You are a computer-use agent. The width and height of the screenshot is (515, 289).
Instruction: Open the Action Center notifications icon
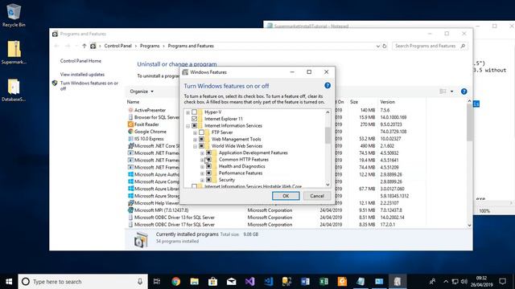tap(502, 282)
